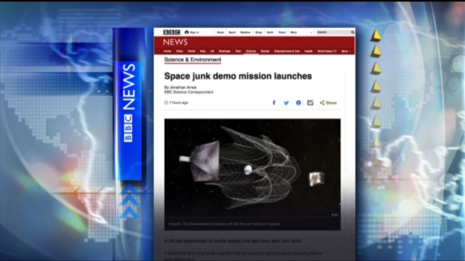Image resolution: width=465 pixels, height=261 pixels.
Task: Open the Weather link in top bar
Action: coord(245,33)
